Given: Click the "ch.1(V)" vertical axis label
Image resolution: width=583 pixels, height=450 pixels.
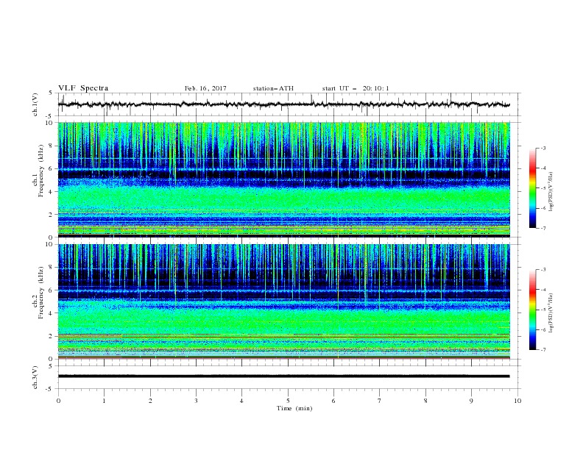Looking at the screenshot, I should tap(35, 104).
